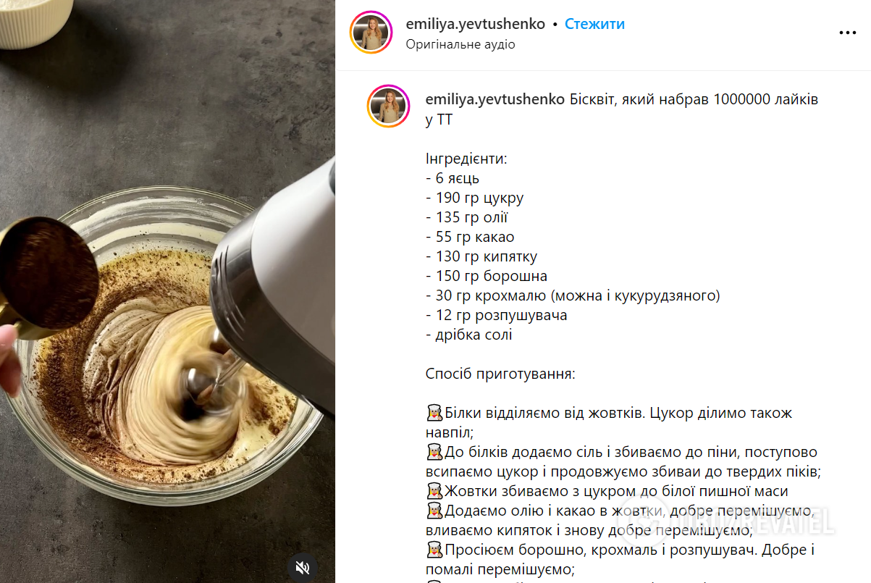
Task: Open the Оригінальне аудіо audio link
Action: [x=460, y=44]
